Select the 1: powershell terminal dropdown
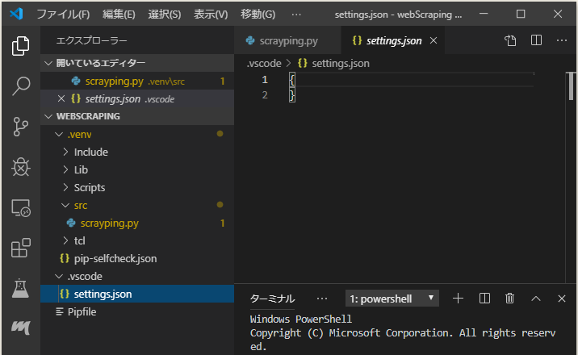The width and height of the screenshot is (578, 355). 392,299
